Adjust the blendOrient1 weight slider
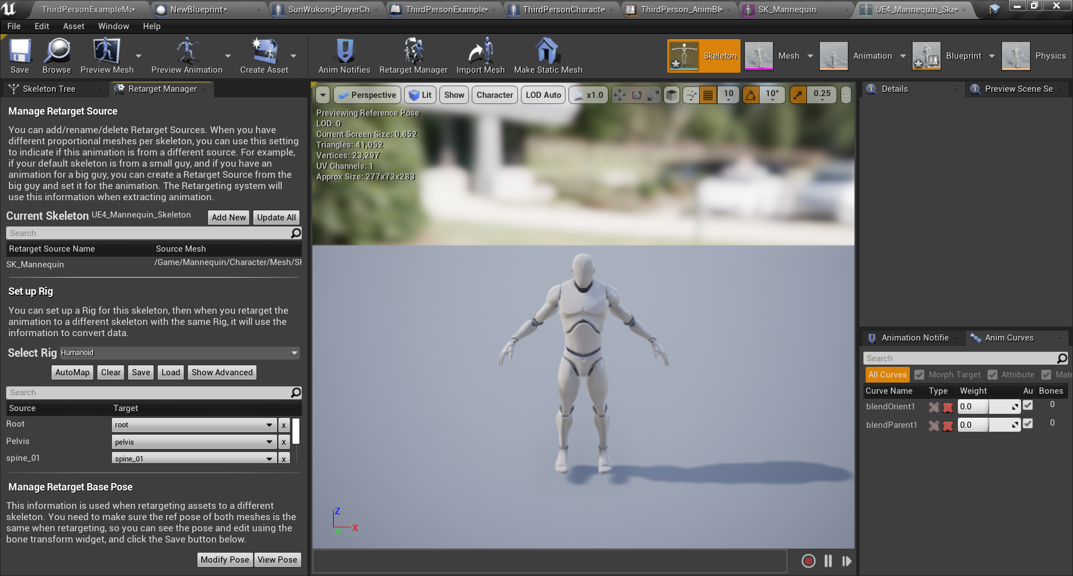The image size is (1073, 576). pyautogui.click(x=989, y=407)
